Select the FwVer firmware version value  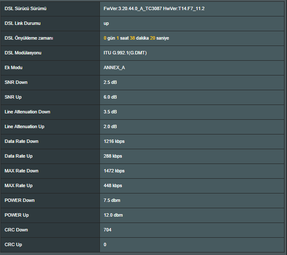[x=154, y=8]
